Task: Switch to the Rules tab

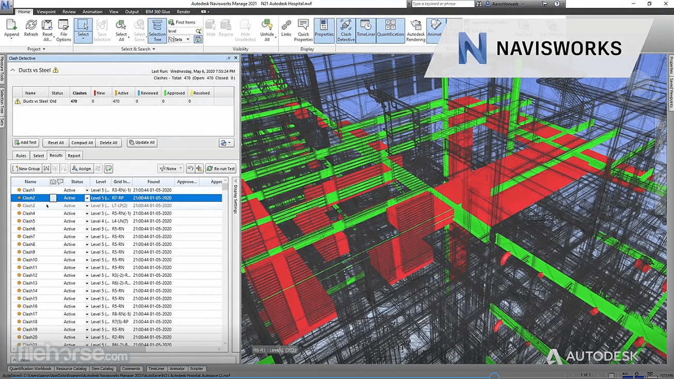Action: (21, 155)
